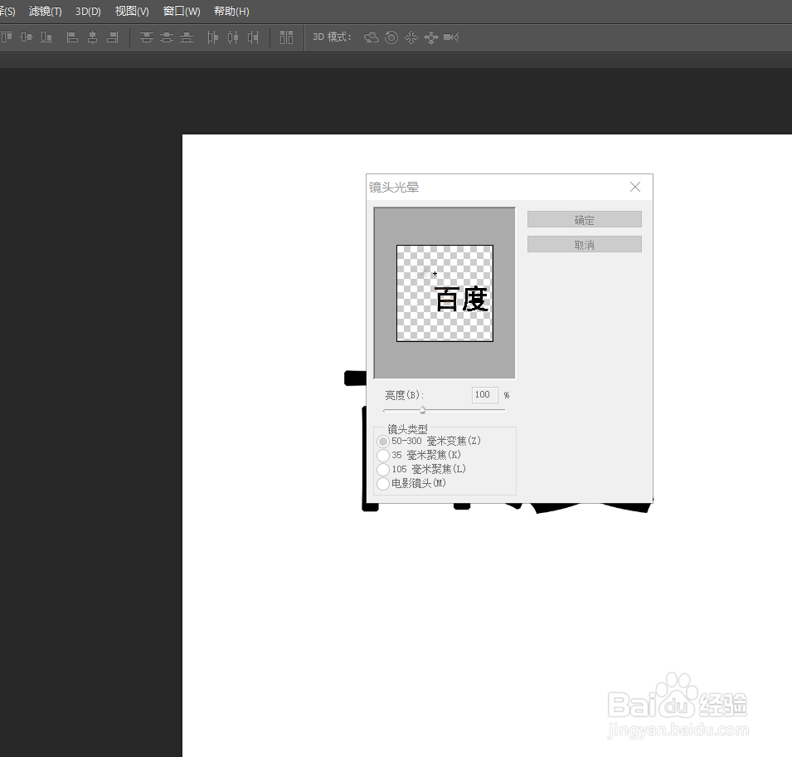Click the align vertical centers icon
792x757 pixels.
(x=26, y=37)
